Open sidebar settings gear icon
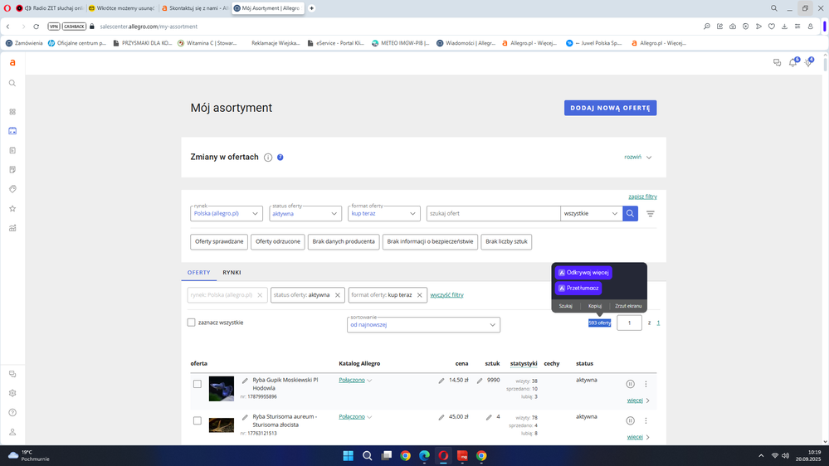Screen dimensions: 829x466 click(12, 393)
